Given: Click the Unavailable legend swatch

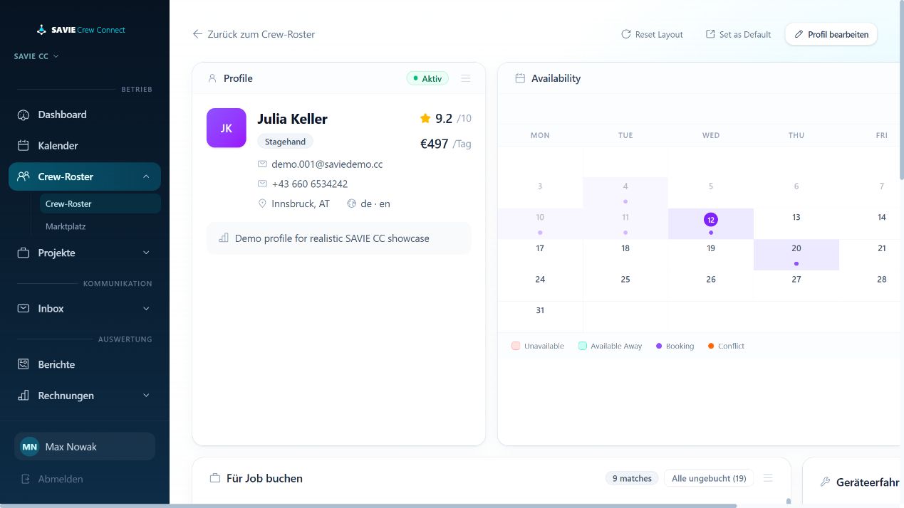Looking at the screenshot, I should point(516,346).
